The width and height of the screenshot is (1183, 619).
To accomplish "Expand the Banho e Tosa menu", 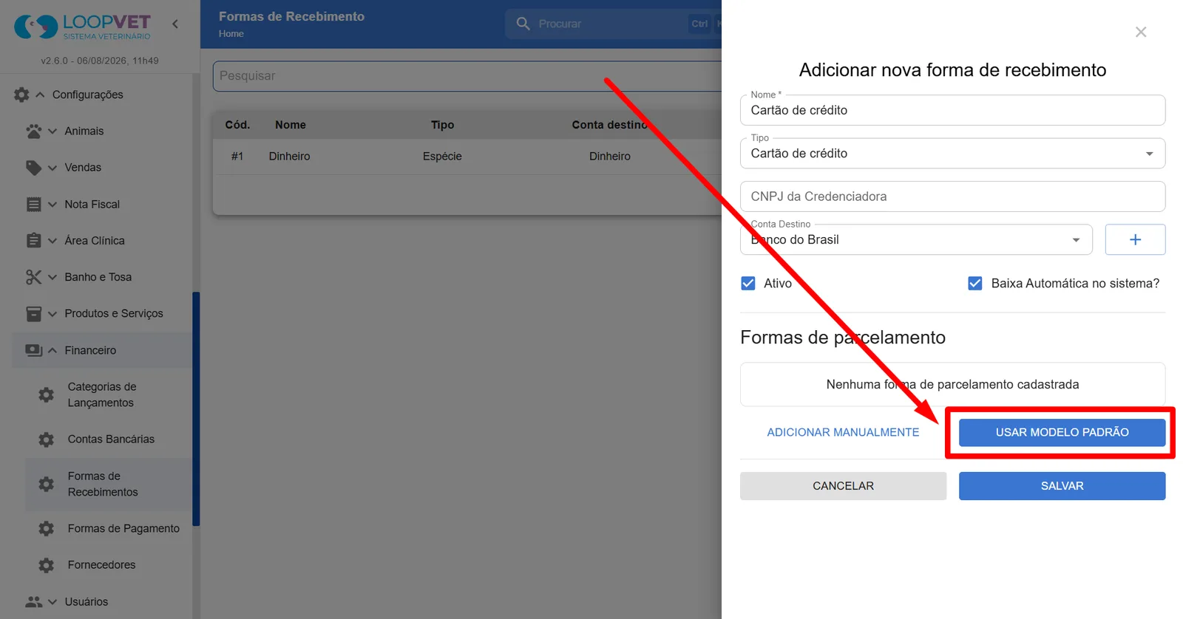I will 52,277.
